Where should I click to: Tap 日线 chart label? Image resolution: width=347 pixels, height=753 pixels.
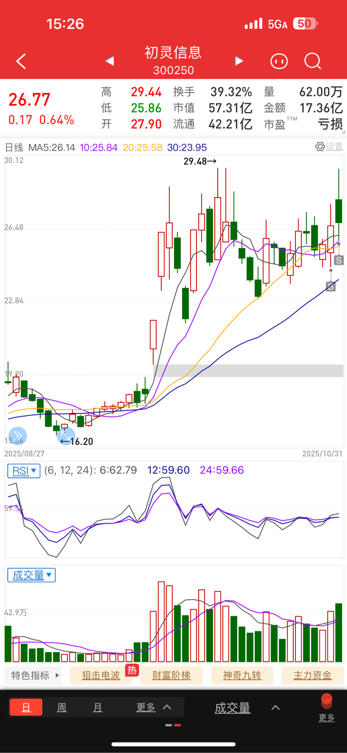tap(14, 147)
